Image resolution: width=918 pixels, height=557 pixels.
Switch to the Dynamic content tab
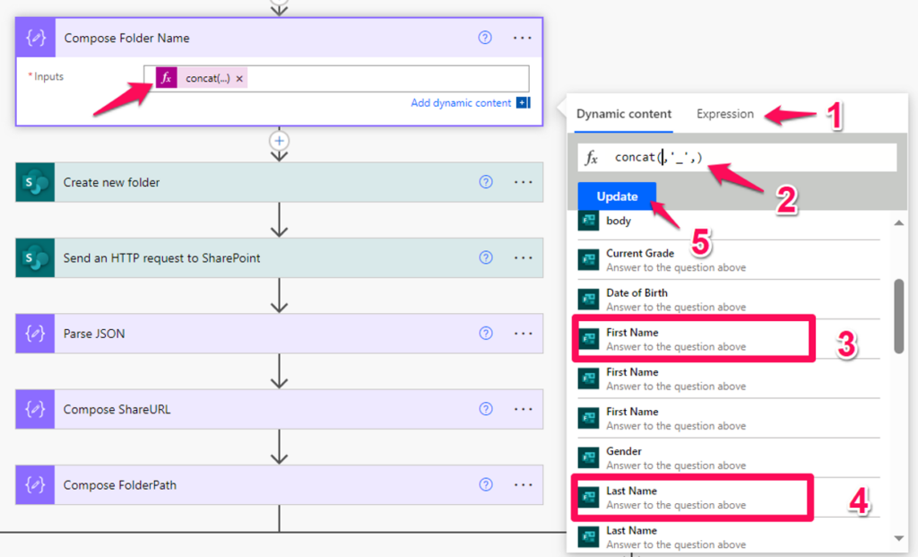623,114
